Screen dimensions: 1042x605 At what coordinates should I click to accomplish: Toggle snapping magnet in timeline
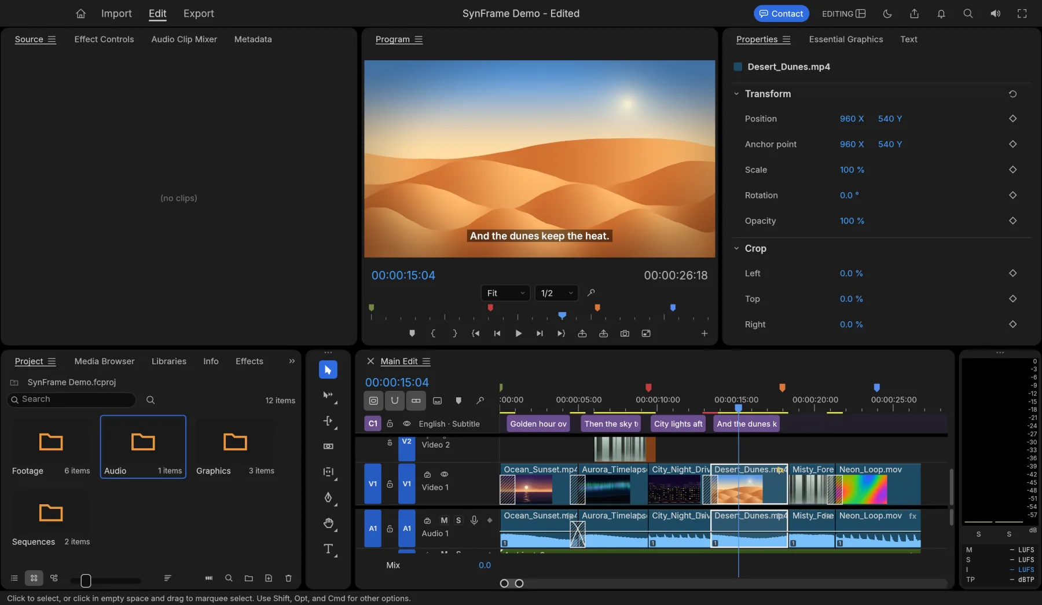[x=395, y=400]
